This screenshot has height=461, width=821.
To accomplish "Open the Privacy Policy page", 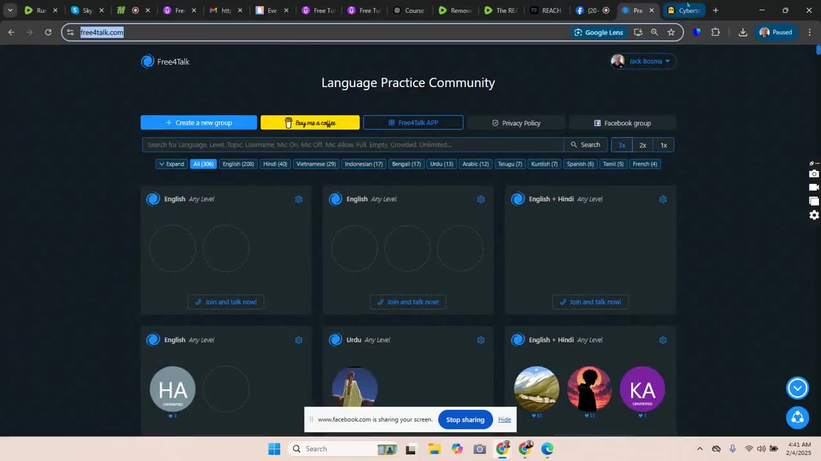I will 516,123.
